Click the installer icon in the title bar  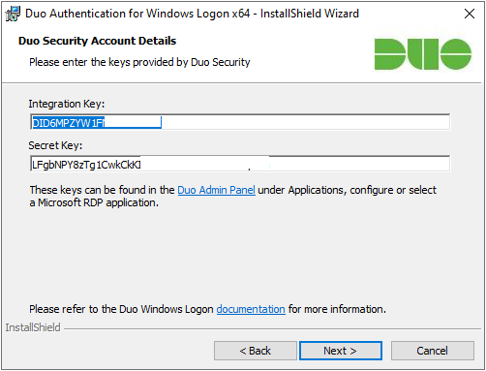coord(13,14)
